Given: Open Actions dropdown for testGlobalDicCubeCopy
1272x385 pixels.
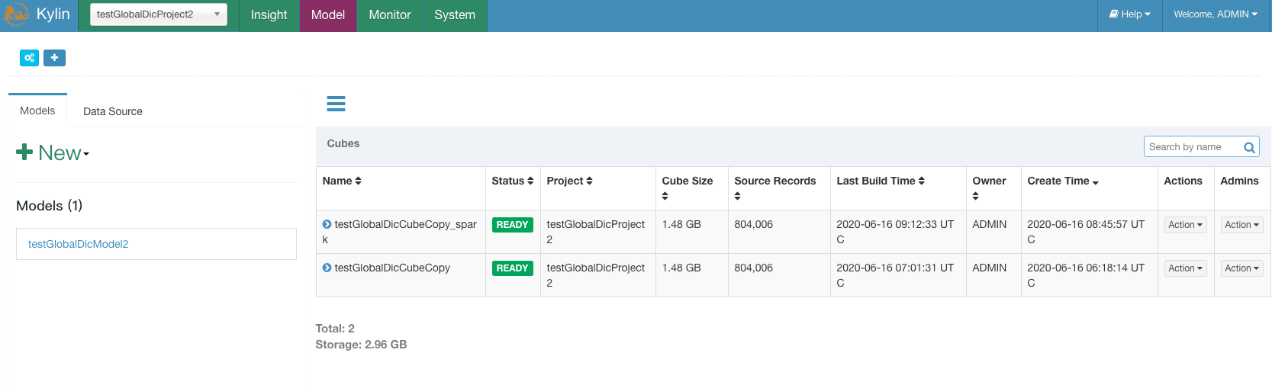Looking at the screenshot, I should [x=1185, y=268].
